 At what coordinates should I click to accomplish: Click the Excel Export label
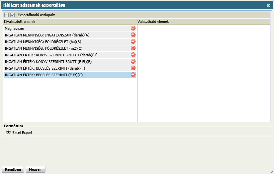tap(22, 133)
